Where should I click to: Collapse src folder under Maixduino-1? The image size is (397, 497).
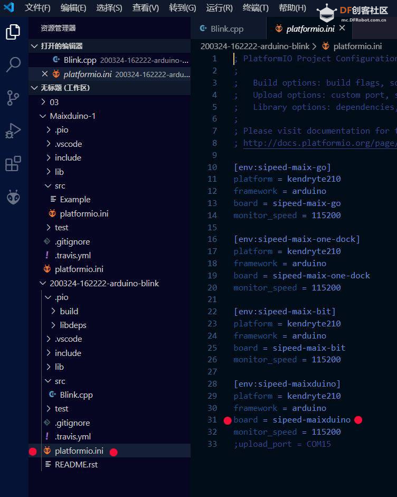coord(110,186)
